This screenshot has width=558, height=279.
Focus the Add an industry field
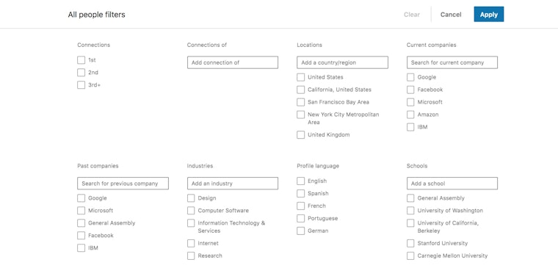233,184
